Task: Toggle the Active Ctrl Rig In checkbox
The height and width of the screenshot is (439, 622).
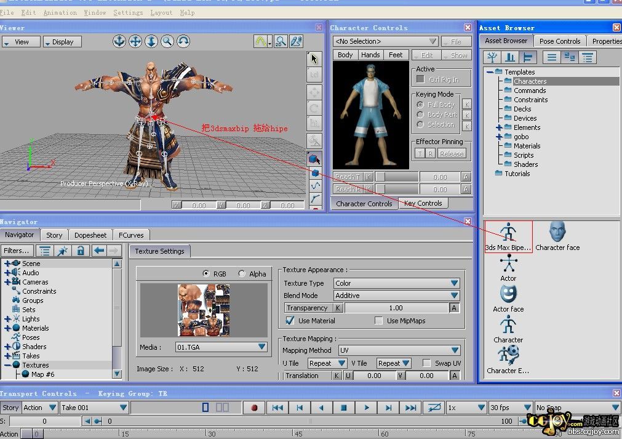Action: (x=420, y=79)
